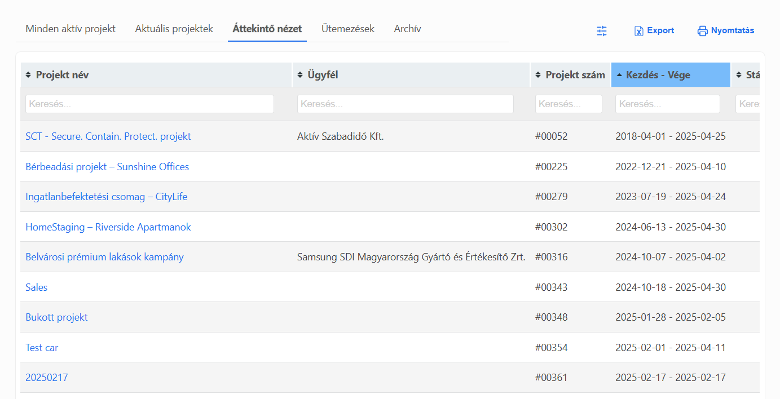Open the Bukott projekt link

56,317
